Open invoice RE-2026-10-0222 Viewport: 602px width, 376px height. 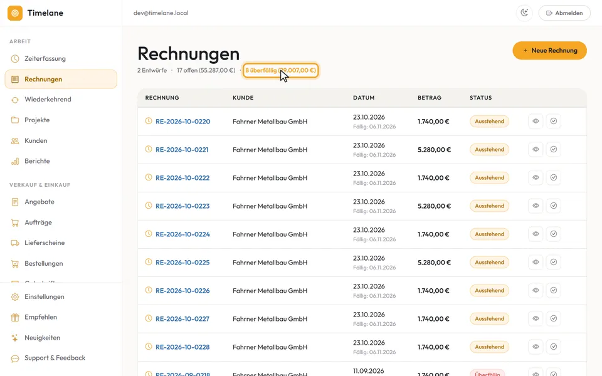(182, 178)
